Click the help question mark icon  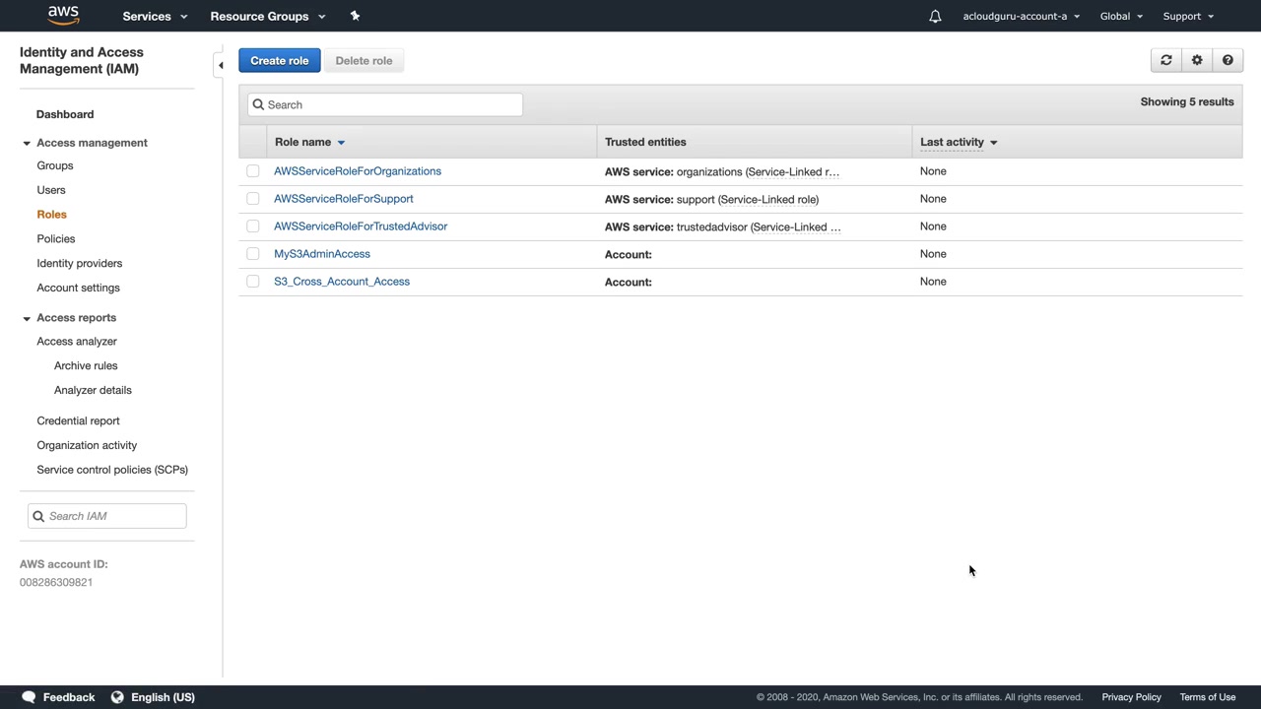tap(1228, 61)
